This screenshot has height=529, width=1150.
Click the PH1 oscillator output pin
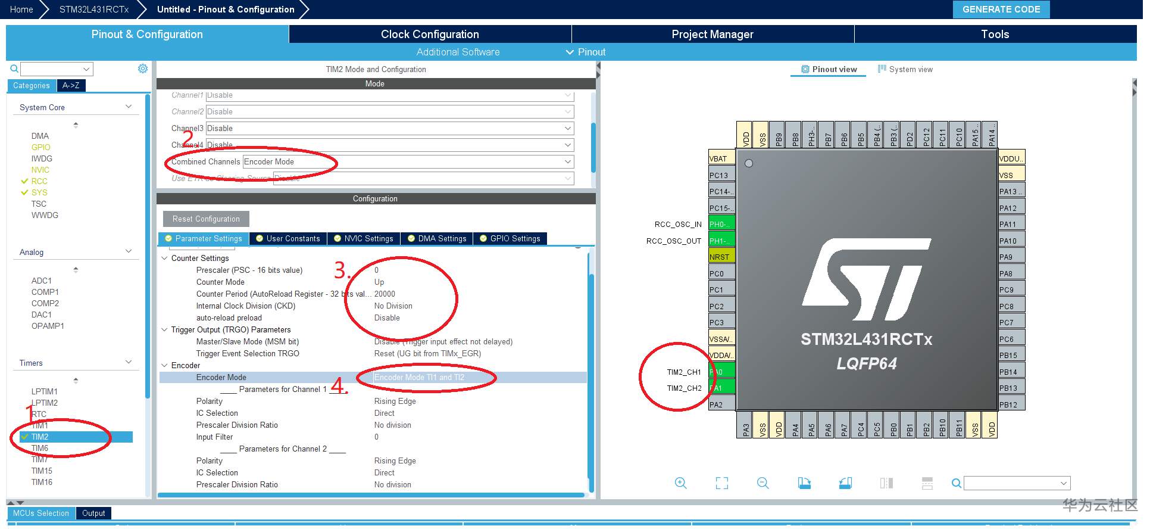(x=721, y=241)
